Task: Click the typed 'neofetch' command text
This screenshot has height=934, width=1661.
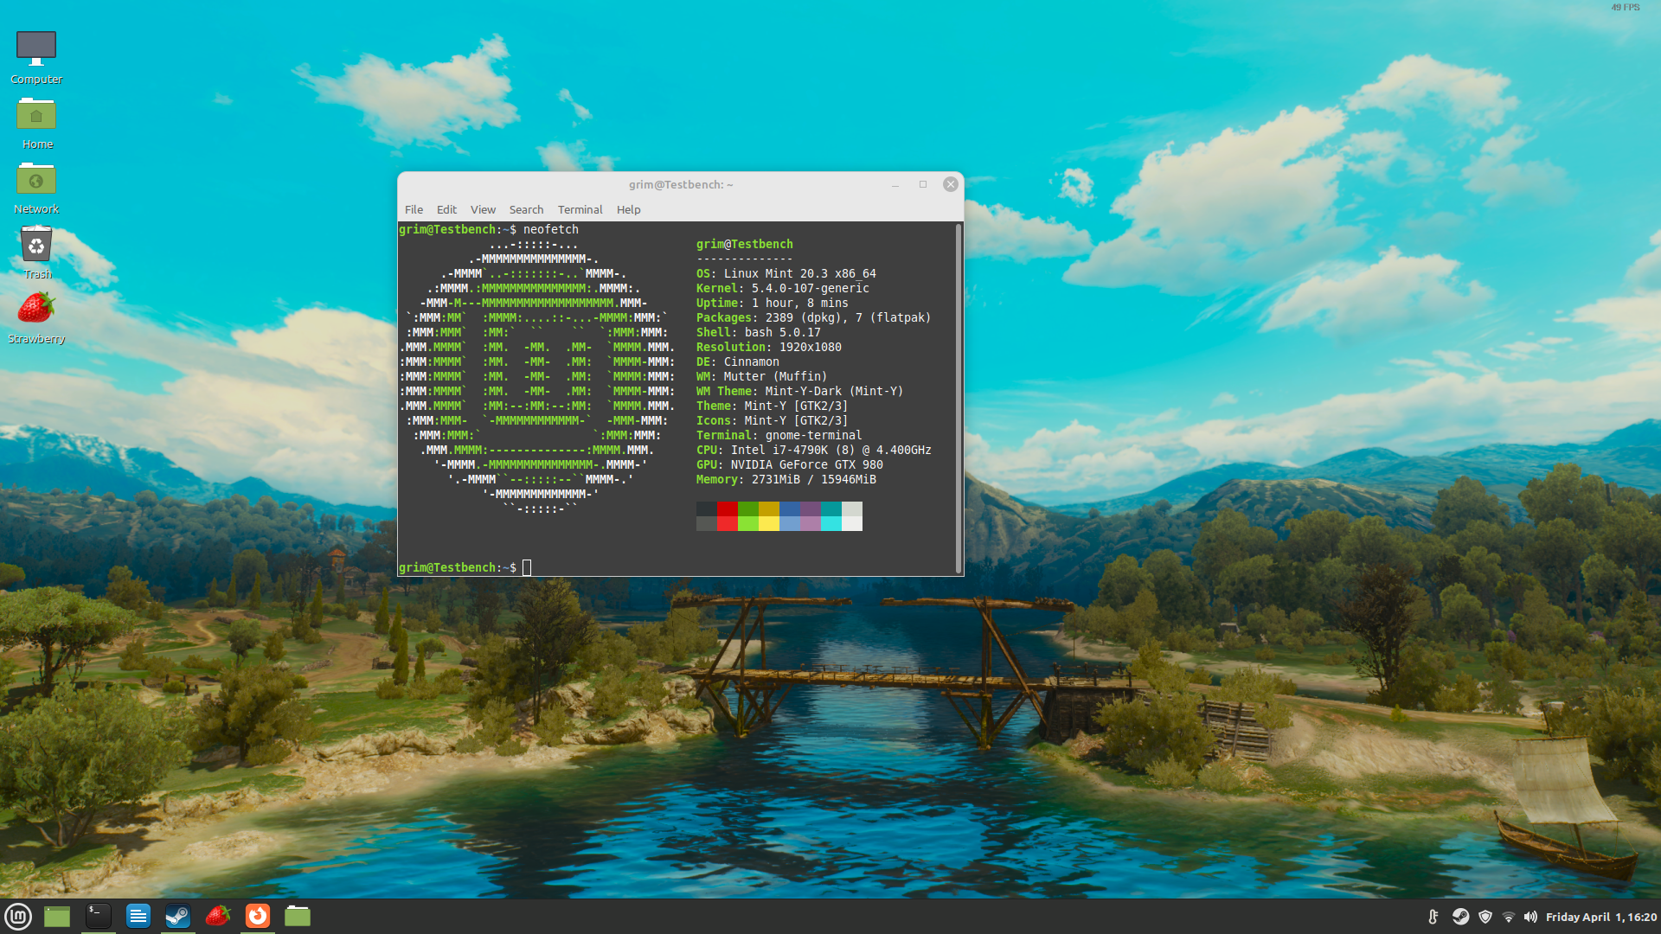Action: (x=550, y=229)
